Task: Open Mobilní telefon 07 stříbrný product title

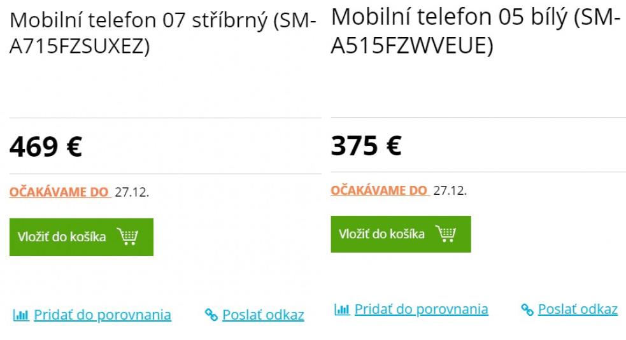Action: pyautogui.click(x=163, y=33)
